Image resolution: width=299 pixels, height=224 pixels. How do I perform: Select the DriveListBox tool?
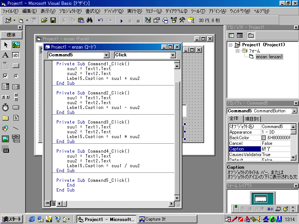16,108
